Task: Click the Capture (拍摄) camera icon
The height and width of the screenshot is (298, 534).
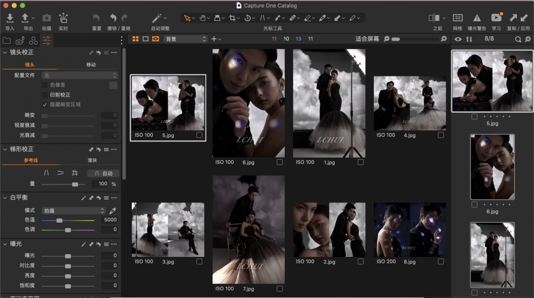Action: pyautogui.click(x=46, y=19)
